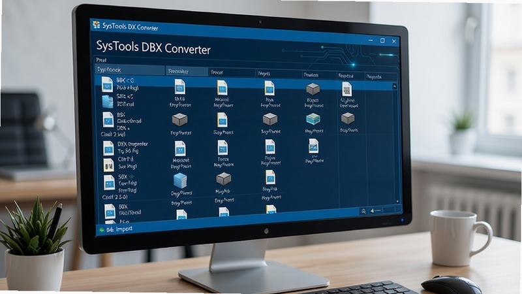This screenshot has height=294, width=522.
Task: Maximize the SysTools DBX Converter window
Action: (x=382, y=41)
